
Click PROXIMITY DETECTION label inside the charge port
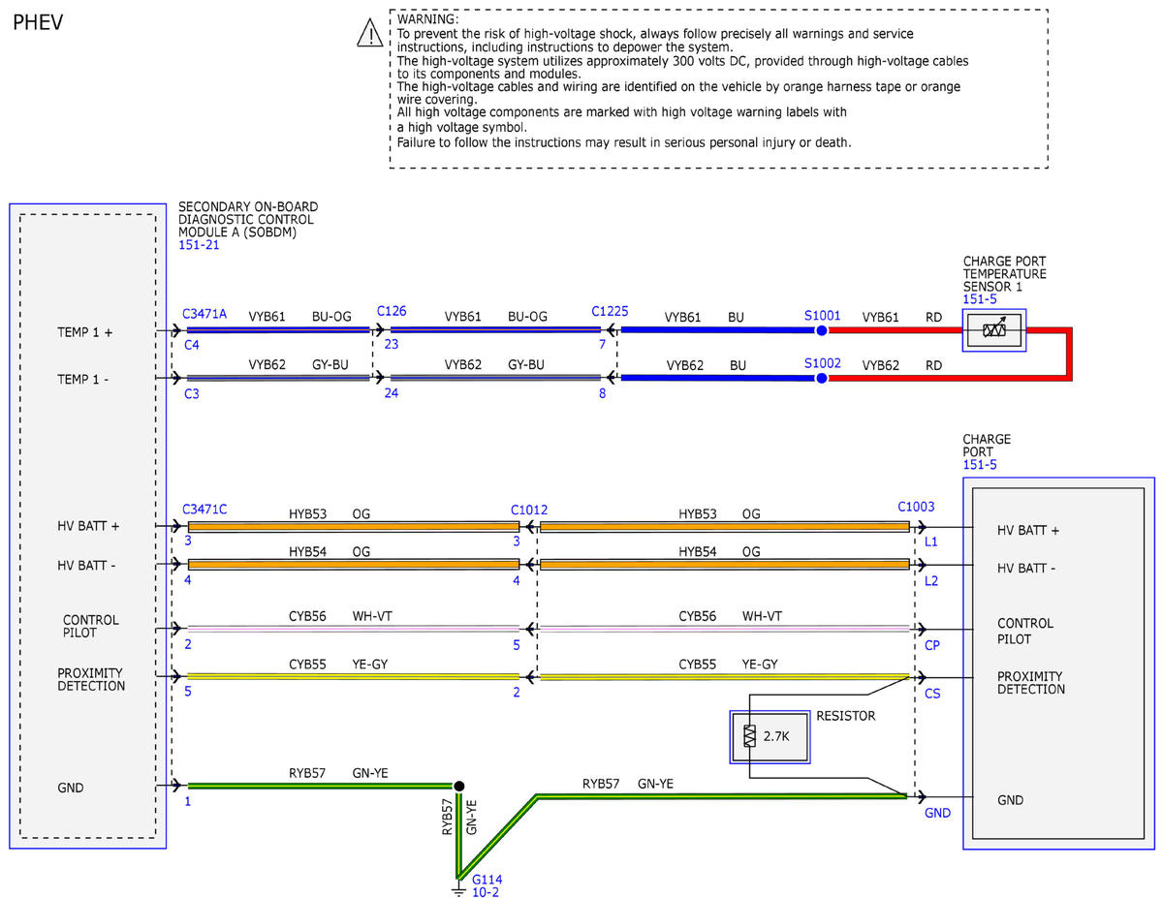coord(1031,683)
